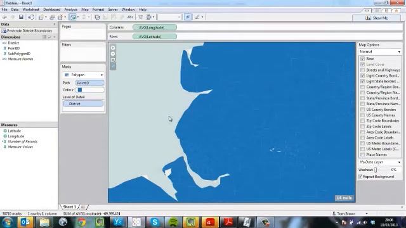Click the Clear Sheet toolbar icon
Screen dimensions: 406x228
point(60,17)
